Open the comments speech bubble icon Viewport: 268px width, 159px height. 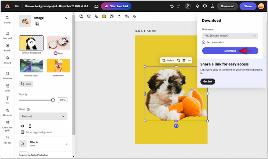coord(205,6)
